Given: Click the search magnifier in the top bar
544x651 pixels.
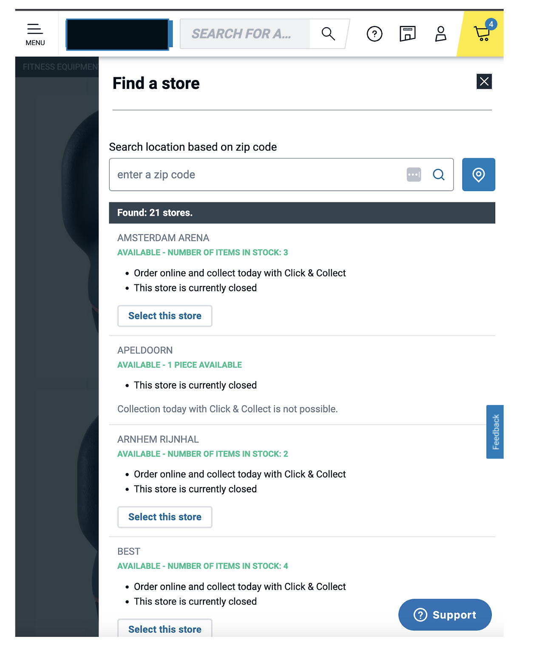Looking at the screenshot, I should (x=328, y=34).
